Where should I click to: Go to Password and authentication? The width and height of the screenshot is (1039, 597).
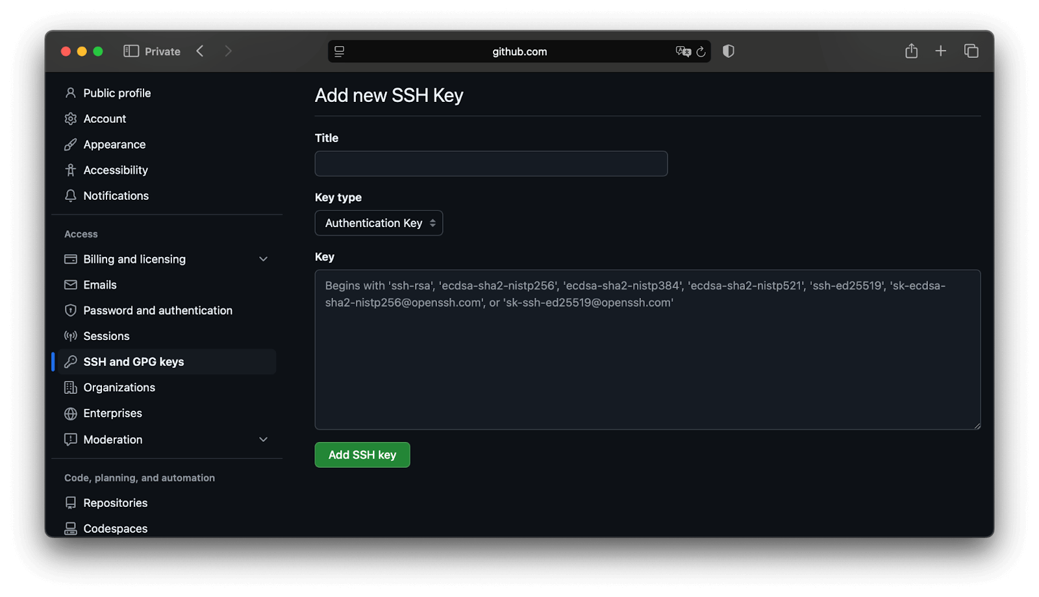click(158, 310)
